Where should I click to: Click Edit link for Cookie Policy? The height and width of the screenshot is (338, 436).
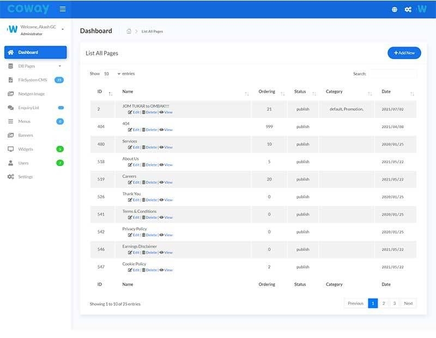click(x=133, y=270)
